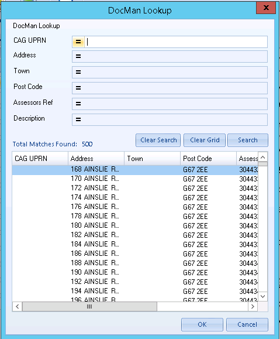Select the 170 AINSLIE R... row

pyautogui.click(x=135, y=179)
